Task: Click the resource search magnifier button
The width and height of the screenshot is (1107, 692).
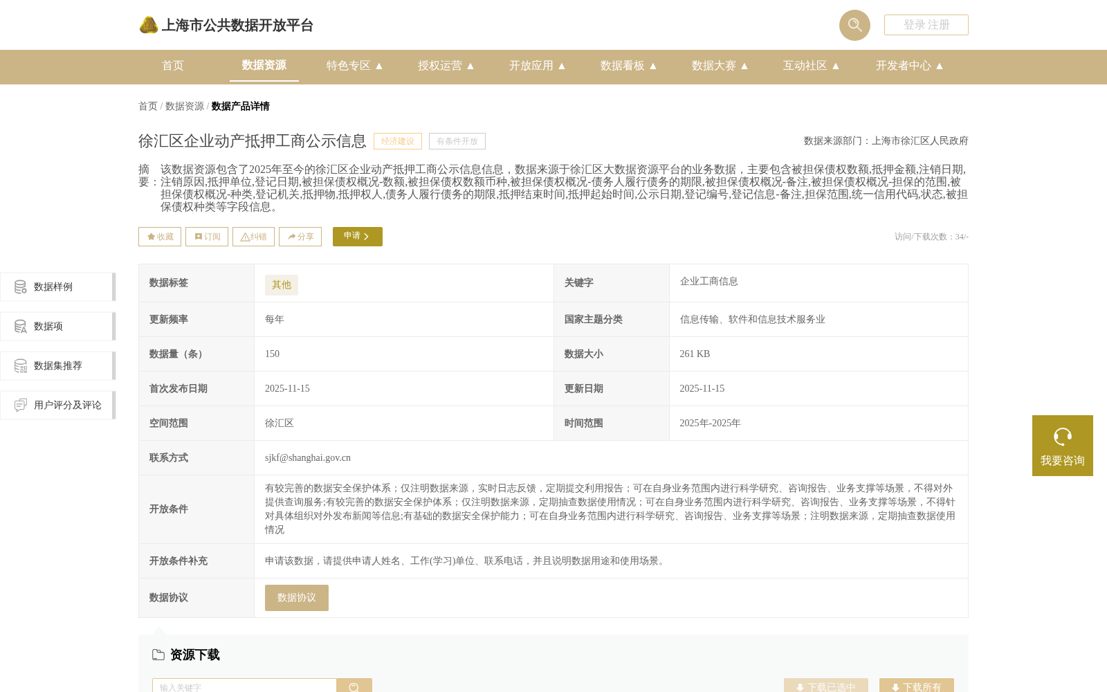Action: point(354,686)
